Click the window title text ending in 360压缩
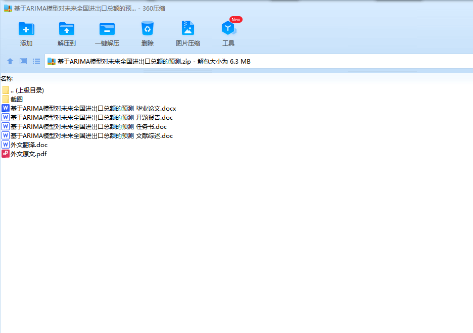 (x=89, y=9)
